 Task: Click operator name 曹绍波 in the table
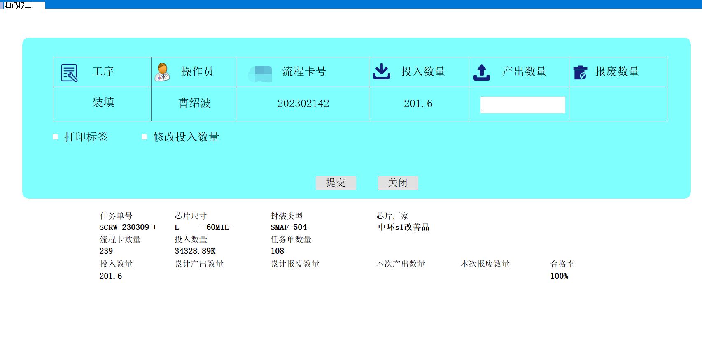pos(194,103)
